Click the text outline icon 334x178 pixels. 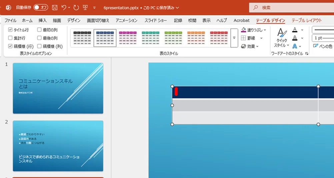[x=295, y=38]
